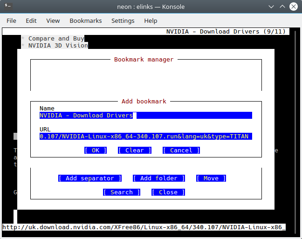The width and height of the screenshot is (302, 239).
Task: Open the Settings menu
Action: (x=123, y=20)
